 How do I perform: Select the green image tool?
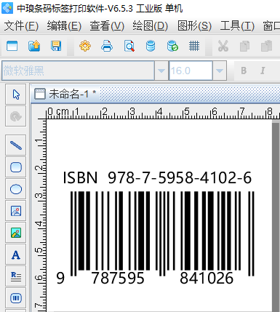click(x=16, y=233)
